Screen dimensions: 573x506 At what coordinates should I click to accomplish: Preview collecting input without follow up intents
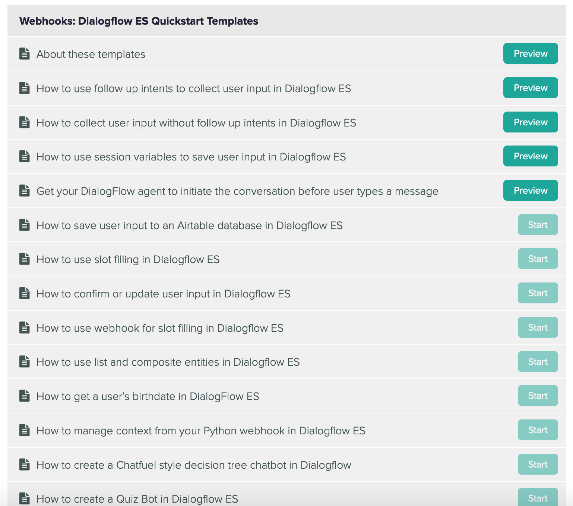531,122
